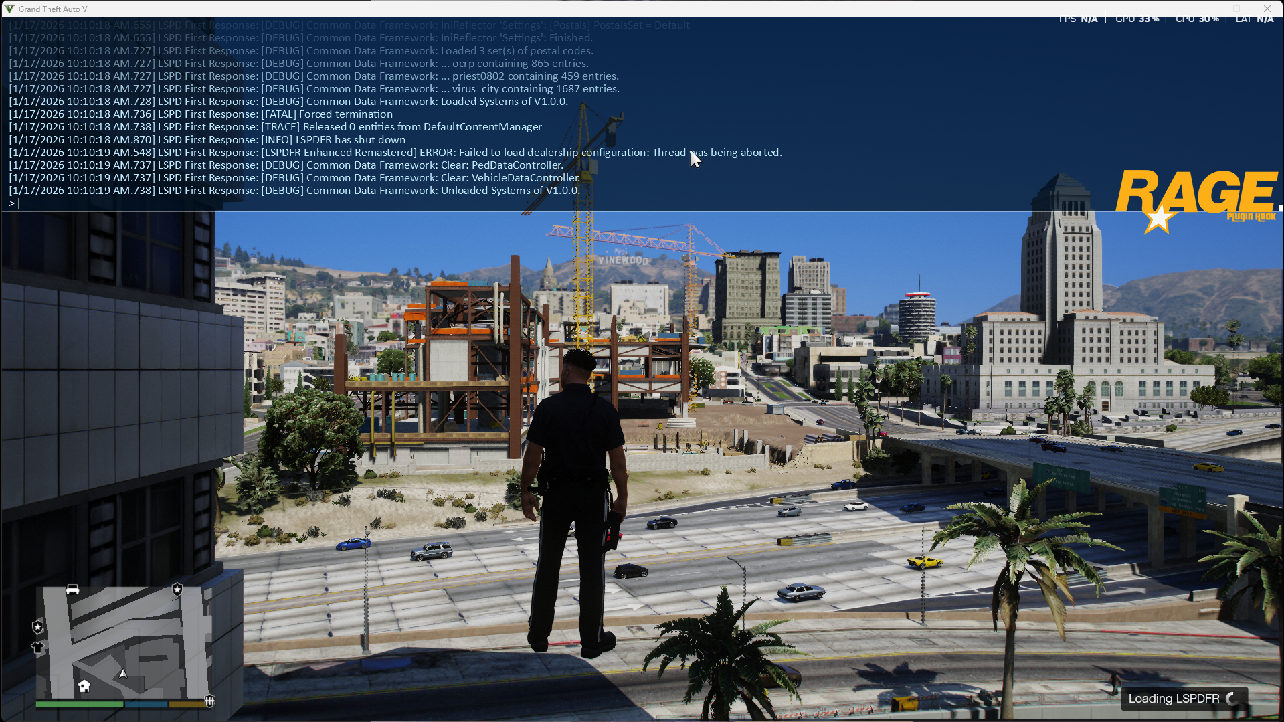Click the 'ocrp containing 865 entries.' log line
The height and width of the screenshot is (722, 1284).
point(298,64)
